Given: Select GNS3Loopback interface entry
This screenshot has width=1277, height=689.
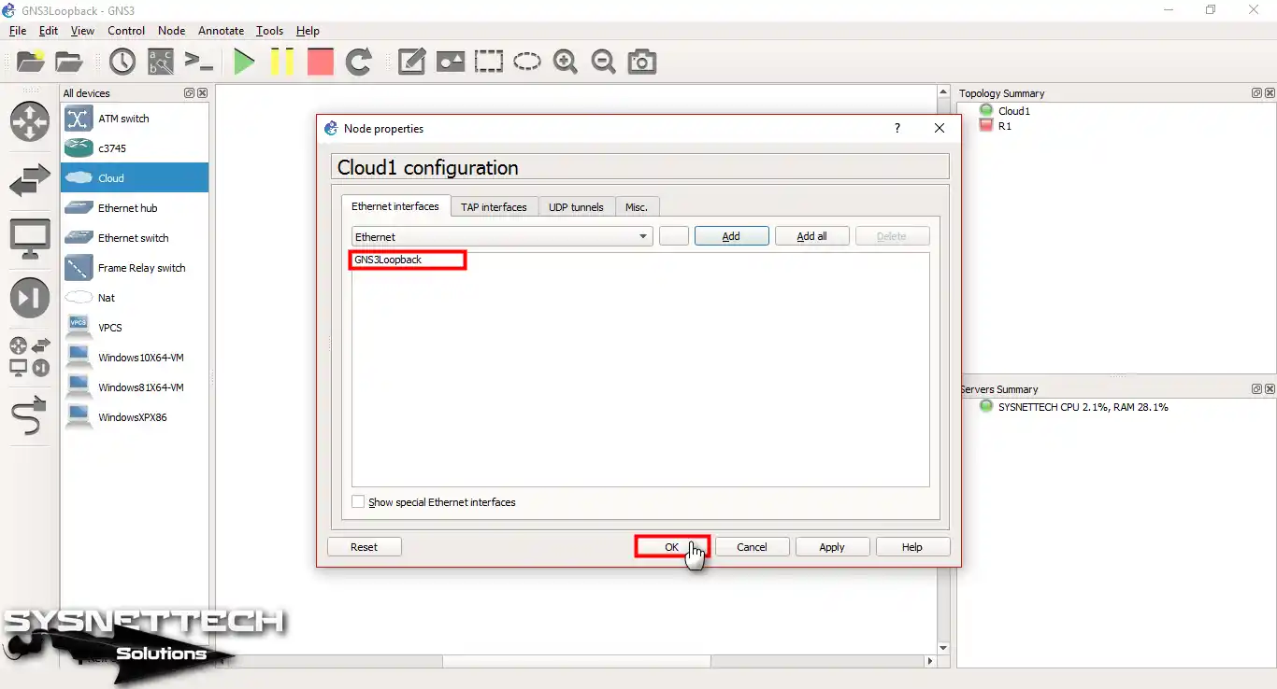Looking at the screenshot, I should coord(388,260).
